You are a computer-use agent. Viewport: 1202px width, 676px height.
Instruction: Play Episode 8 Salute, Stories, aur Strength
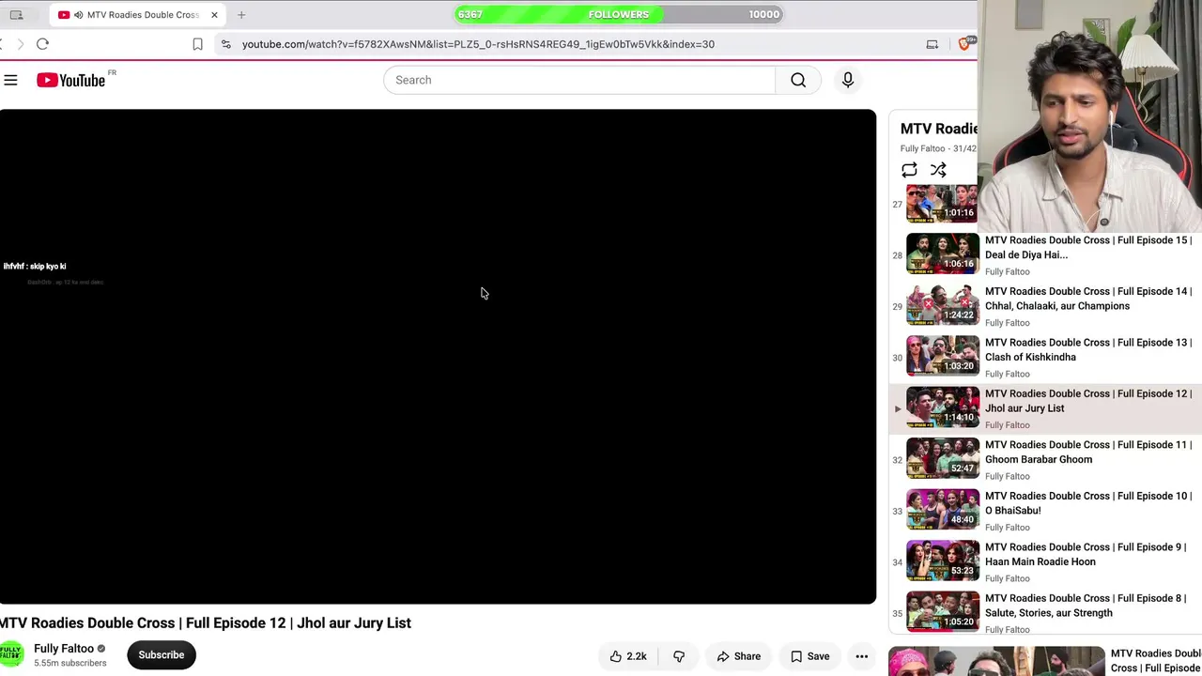[x=1086, y=606]
